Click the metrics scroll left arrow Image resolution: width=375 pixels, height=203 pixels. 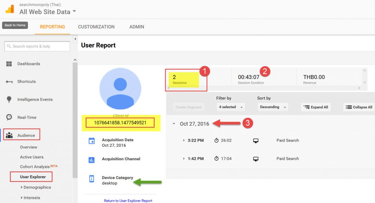point(168,88)
